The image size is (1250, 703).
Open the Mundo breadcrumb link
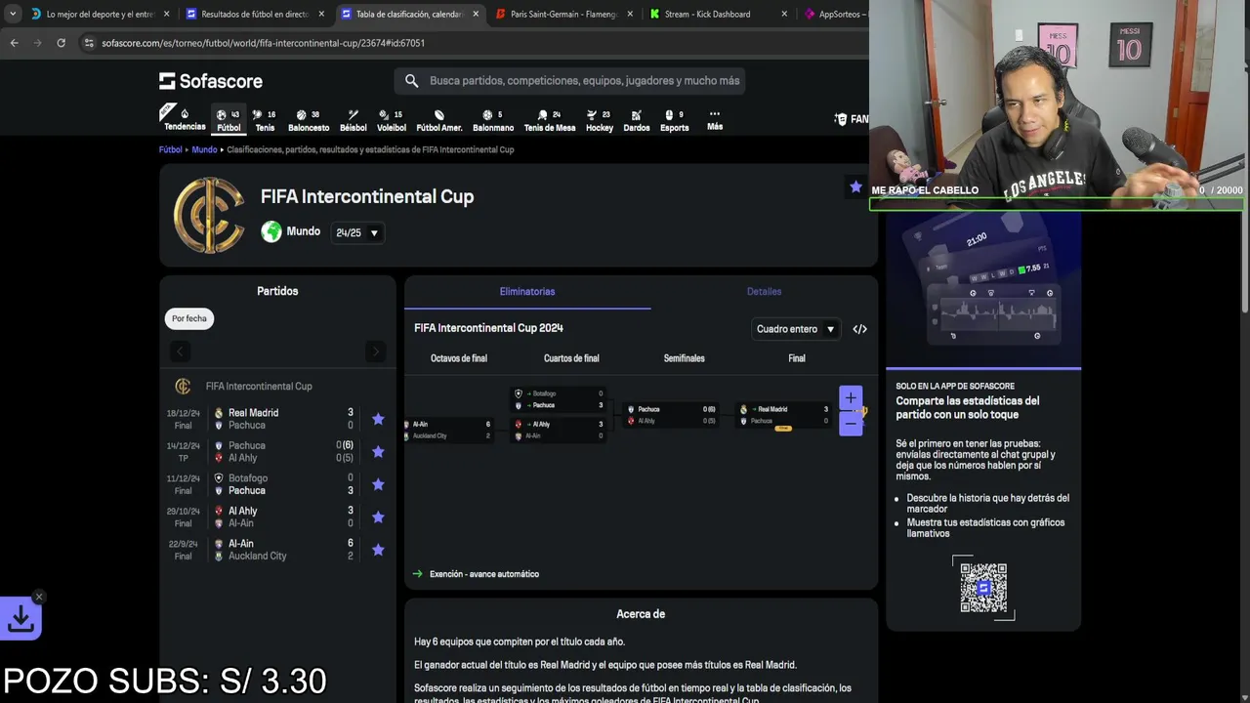tap(204, 149)
